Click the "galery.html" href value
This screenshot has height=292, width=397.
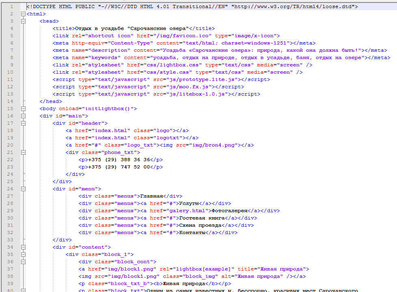tap(187, 211)
